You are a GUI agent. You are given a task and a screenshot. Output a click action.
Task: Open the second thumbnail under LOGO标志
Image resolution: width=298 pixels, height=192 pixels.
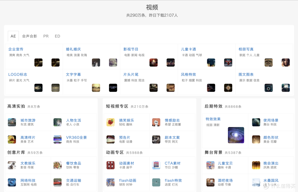point(55,88)
